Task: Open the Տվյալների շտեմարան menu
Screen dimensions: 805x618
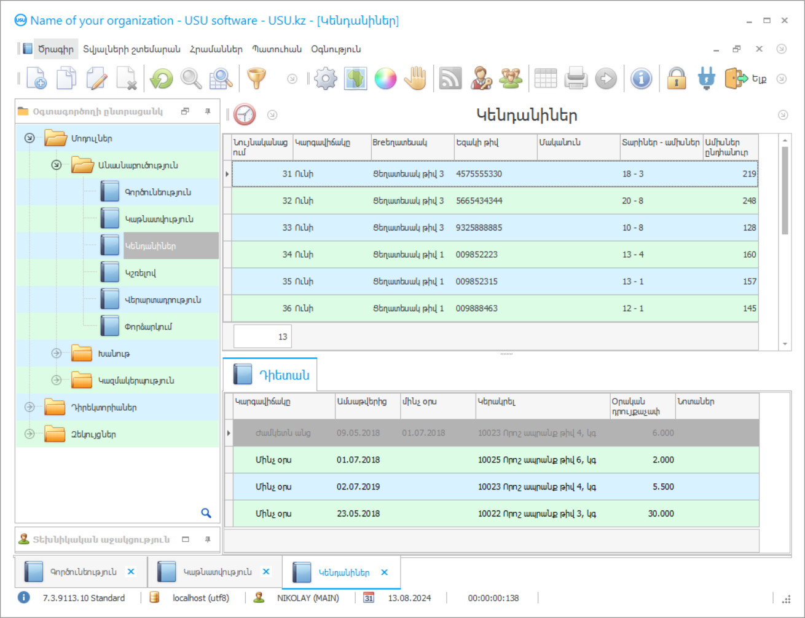Action: pos(132,49)
